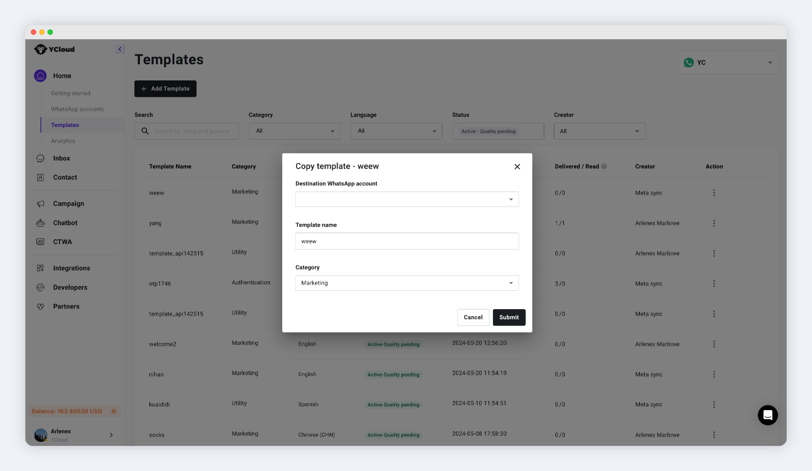Click the Chatbot robot icon
812x471 pixels.
point(40,223)
